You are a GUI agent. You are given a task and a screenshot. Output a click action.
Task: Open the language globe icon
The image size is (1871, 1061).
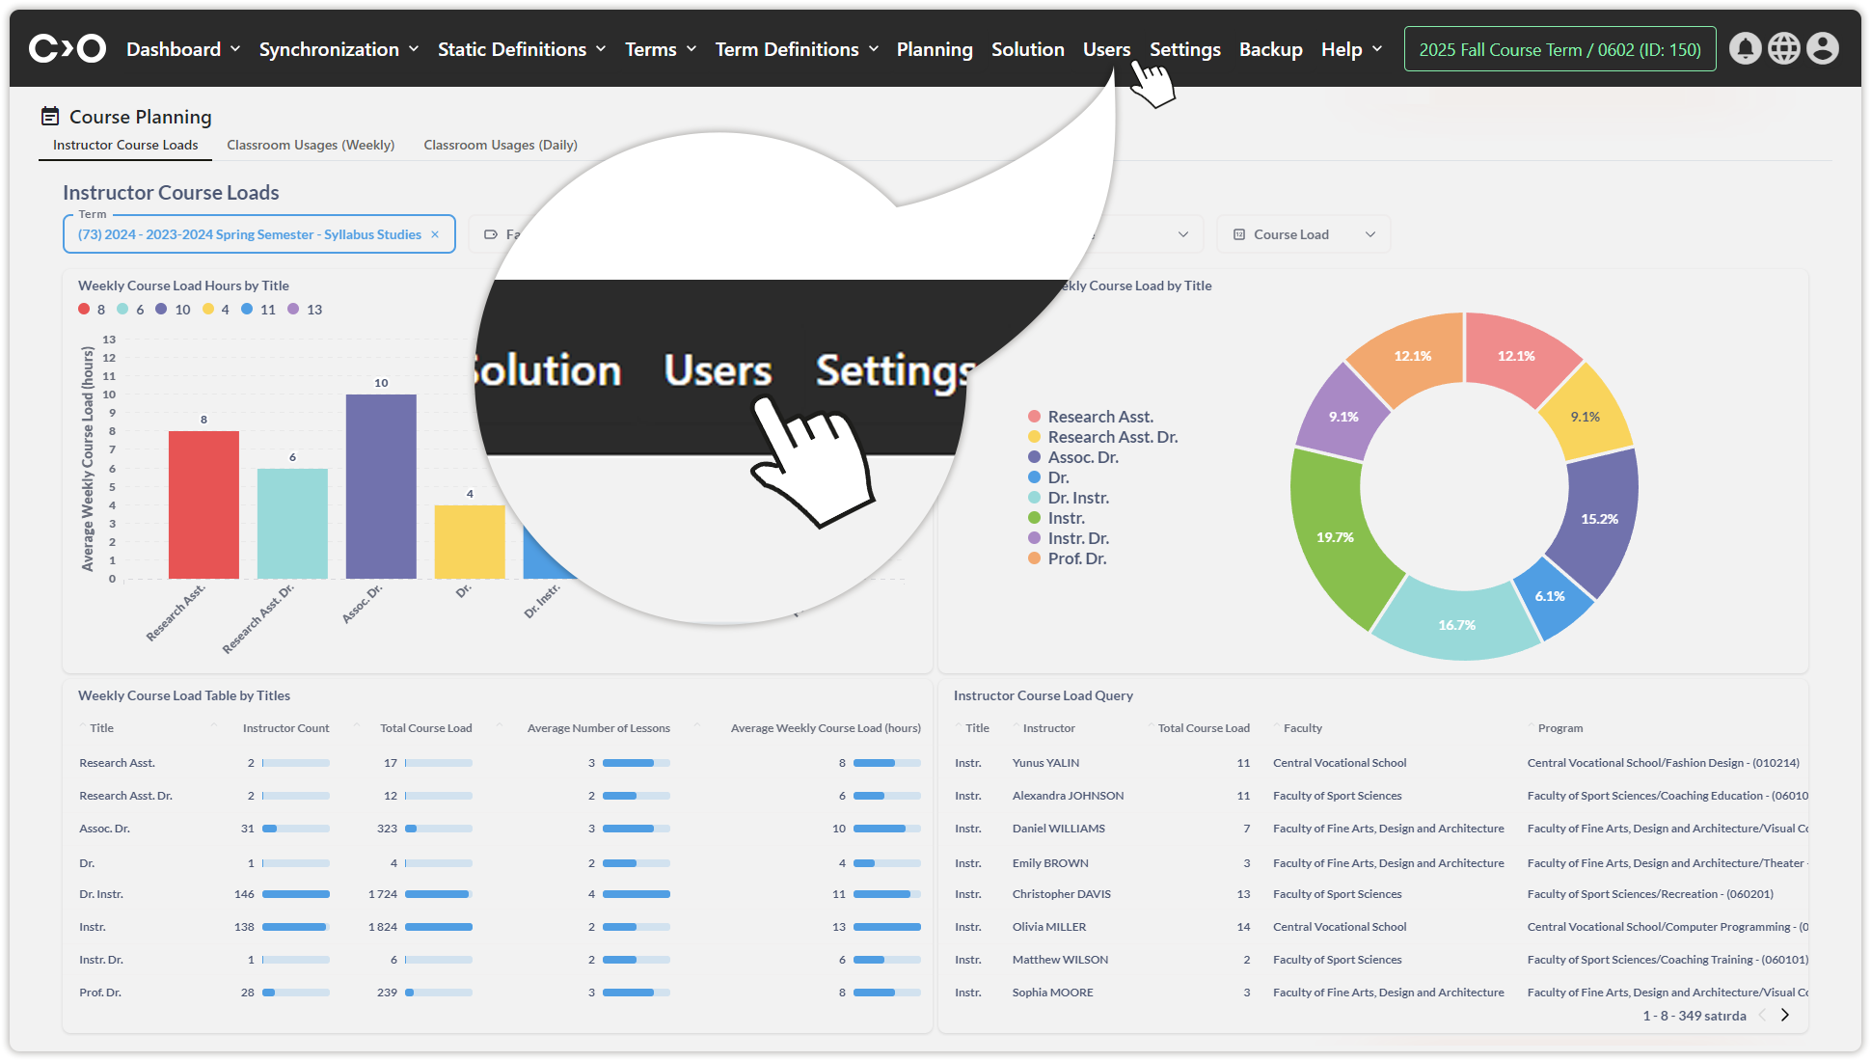pos(1783,49)
